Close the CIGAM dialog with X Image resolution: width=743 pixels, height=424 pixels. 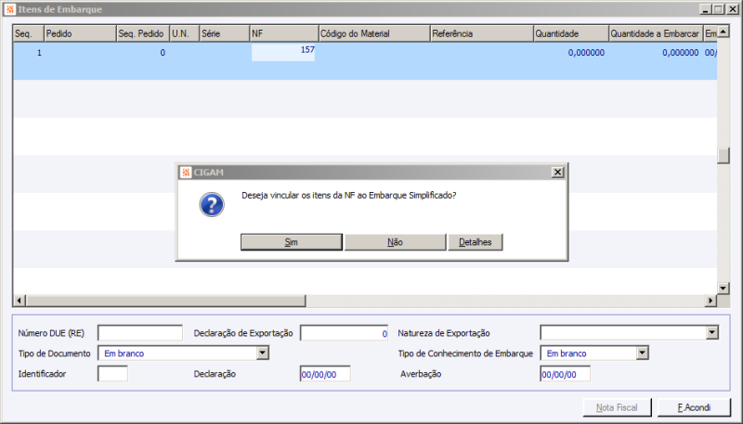coord(558,173)
